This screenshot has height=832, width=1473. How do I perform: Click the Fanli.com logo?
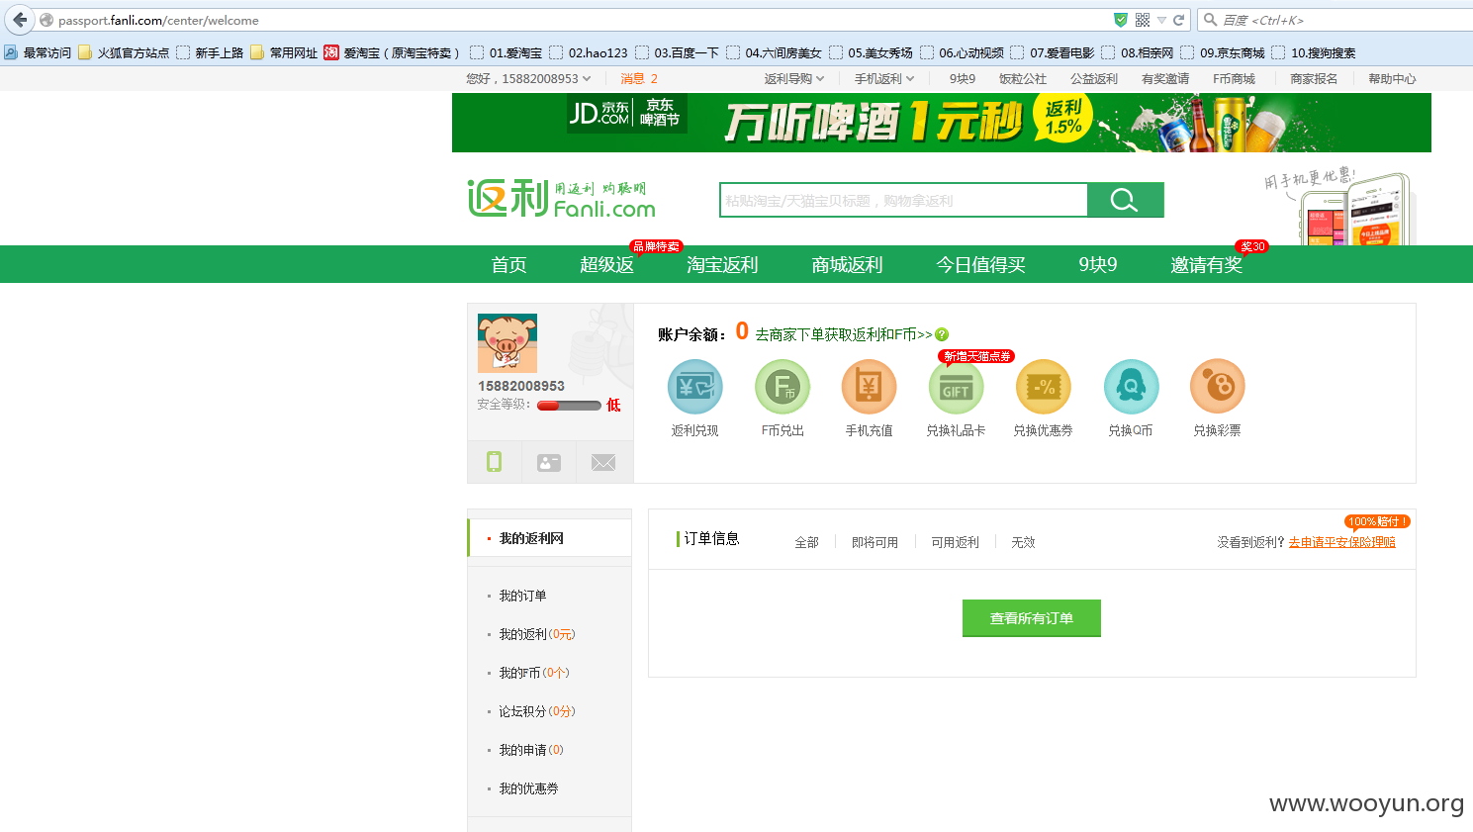click(x=562, y=199)
